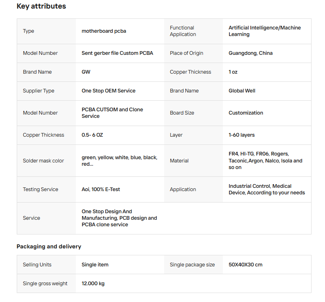Select the 'motherboard pcba' type value
Image resolution: width=325 pixels, height=302 pixels.
pos(104,31)
